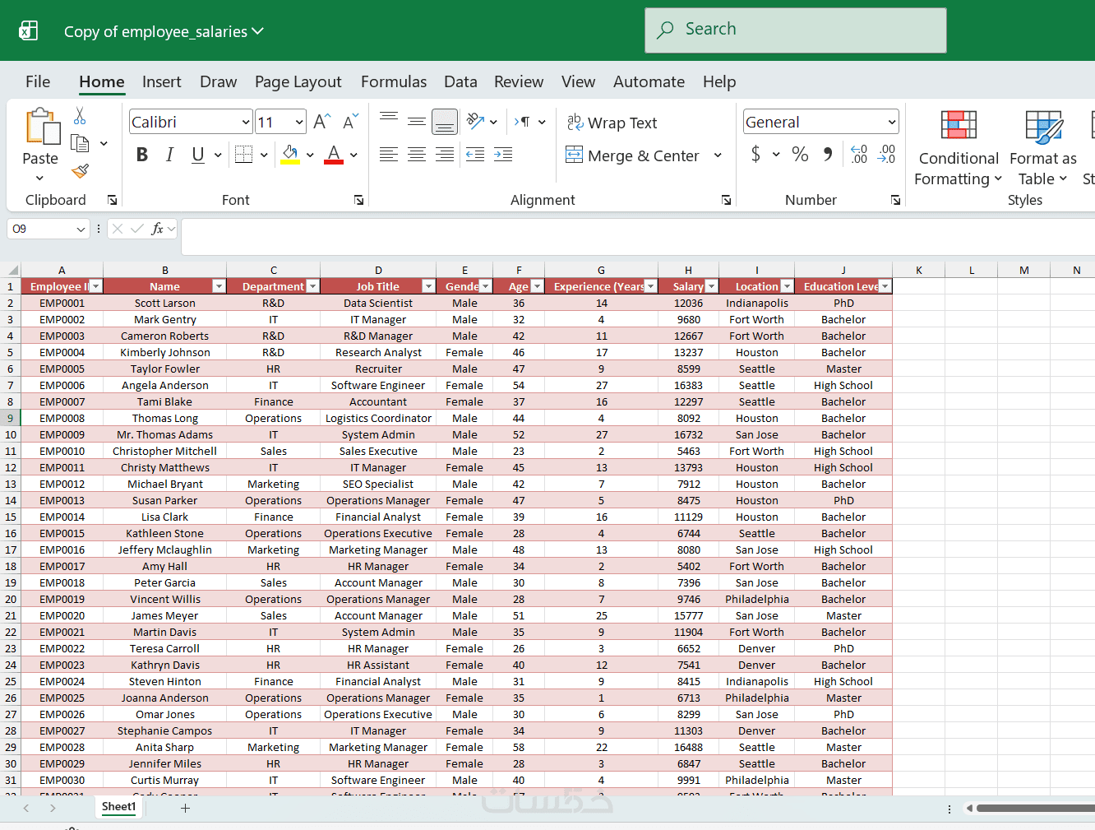Toggle Underline formatting
The image size is (1095, 830).
click(198, 155)
